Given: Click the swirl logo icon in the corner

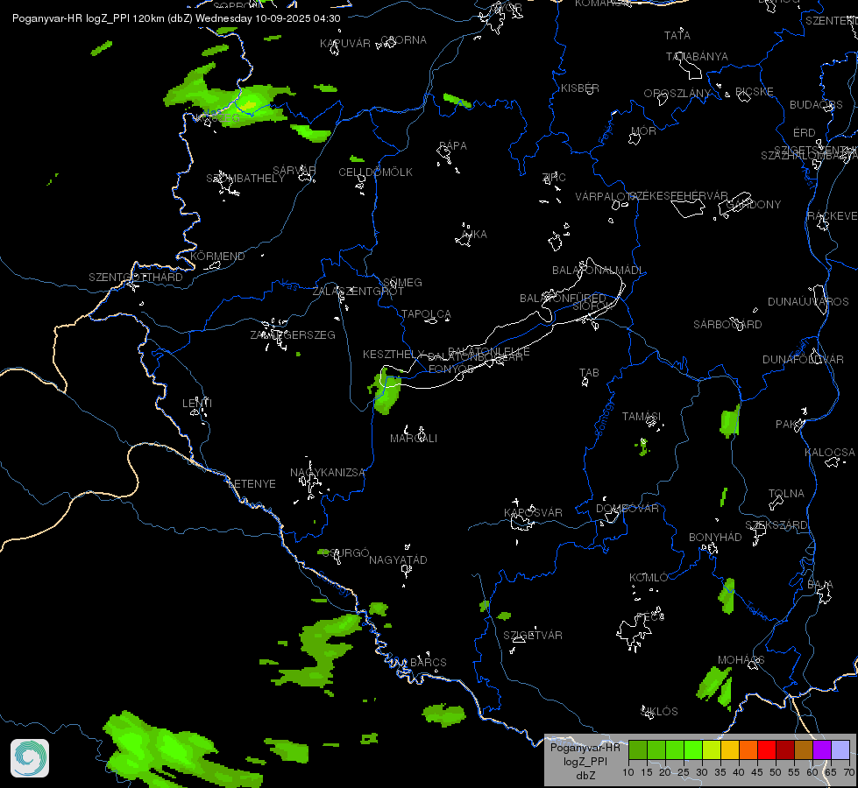Looking at the screenshot, I should 30,758.
